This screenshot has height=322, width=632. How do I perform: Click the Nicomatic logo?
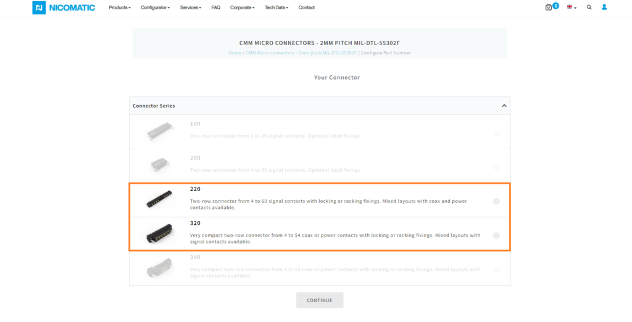(x=64, y=7)
